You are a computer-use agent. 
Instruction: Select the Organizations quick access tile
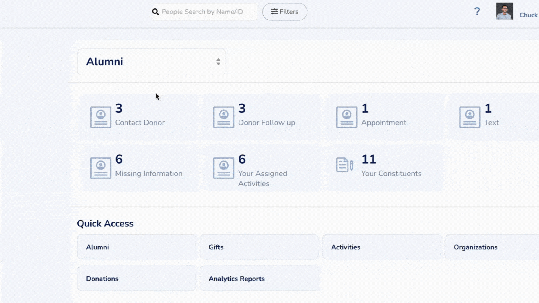(x=491, y=247)
